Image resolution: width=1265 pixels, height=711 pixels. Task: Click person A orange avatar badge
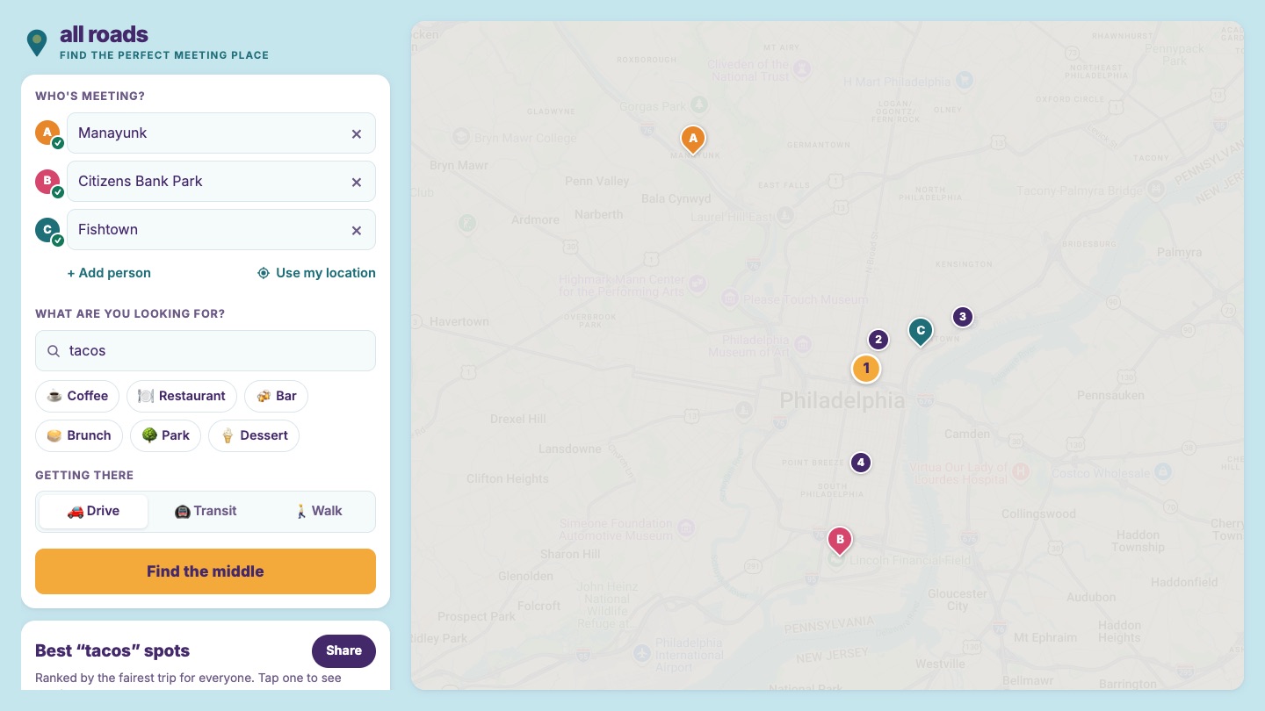47,133
